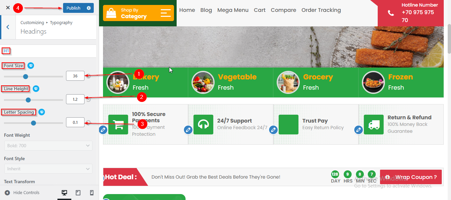Click the edit pencil on 24/7 Support widget
This screenshot has height=200, width=451.
(x=188, y=130)
